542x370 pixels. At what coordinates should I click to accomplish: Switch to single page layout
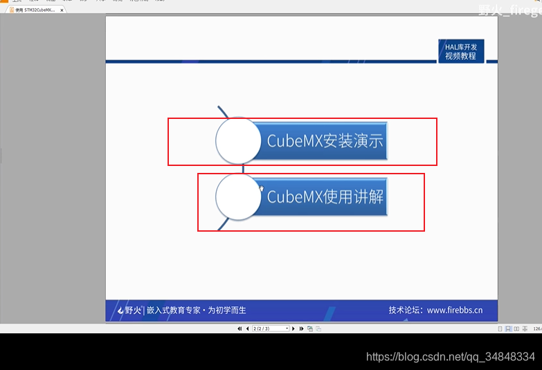click(x=500, y=329)
